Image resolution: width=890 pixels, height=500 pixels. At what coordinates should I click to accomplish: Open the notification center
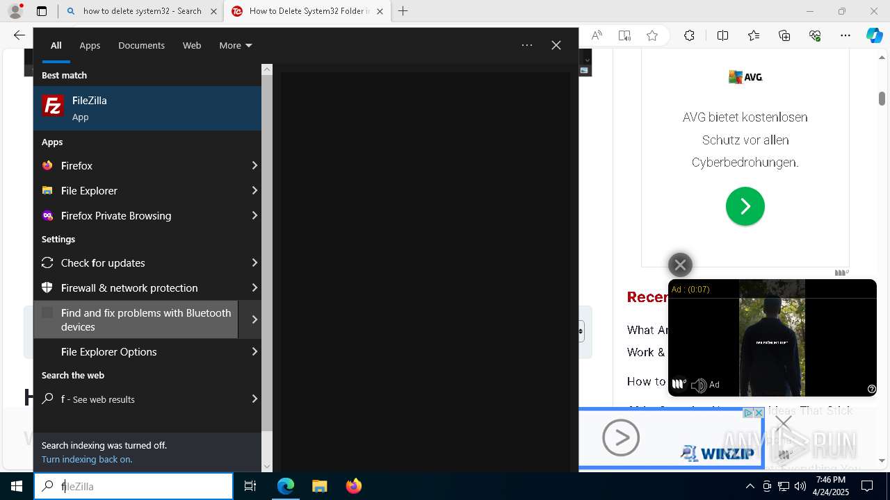[867, 486]
